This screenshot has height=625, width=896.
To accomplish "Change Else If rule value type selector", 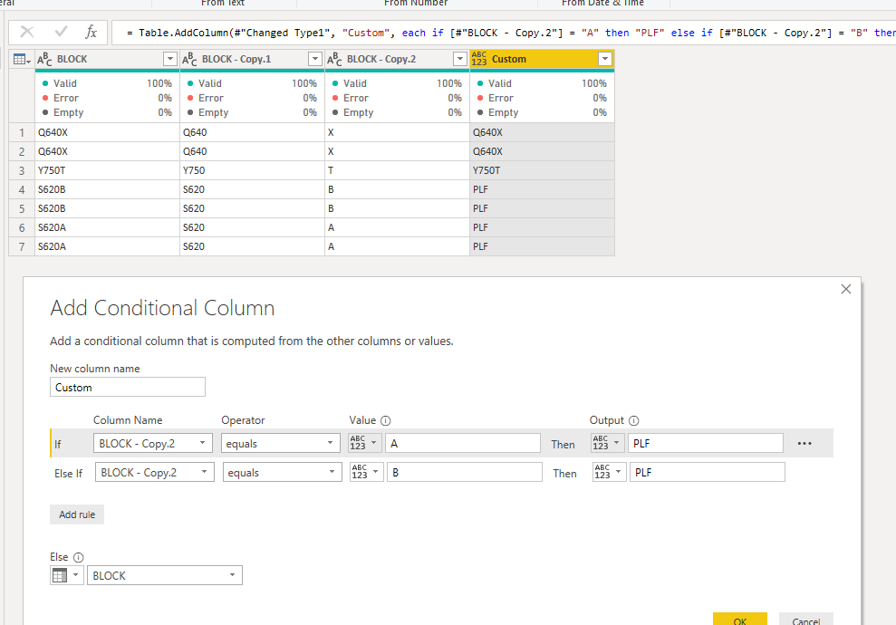I will coord(366,473).
